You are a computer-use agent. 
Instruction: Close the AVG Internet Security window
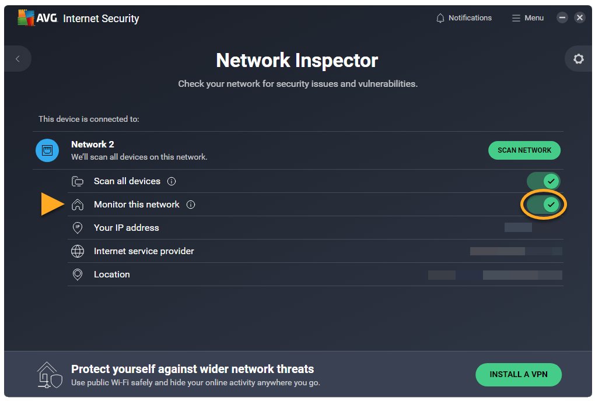[x=579, y=18]
